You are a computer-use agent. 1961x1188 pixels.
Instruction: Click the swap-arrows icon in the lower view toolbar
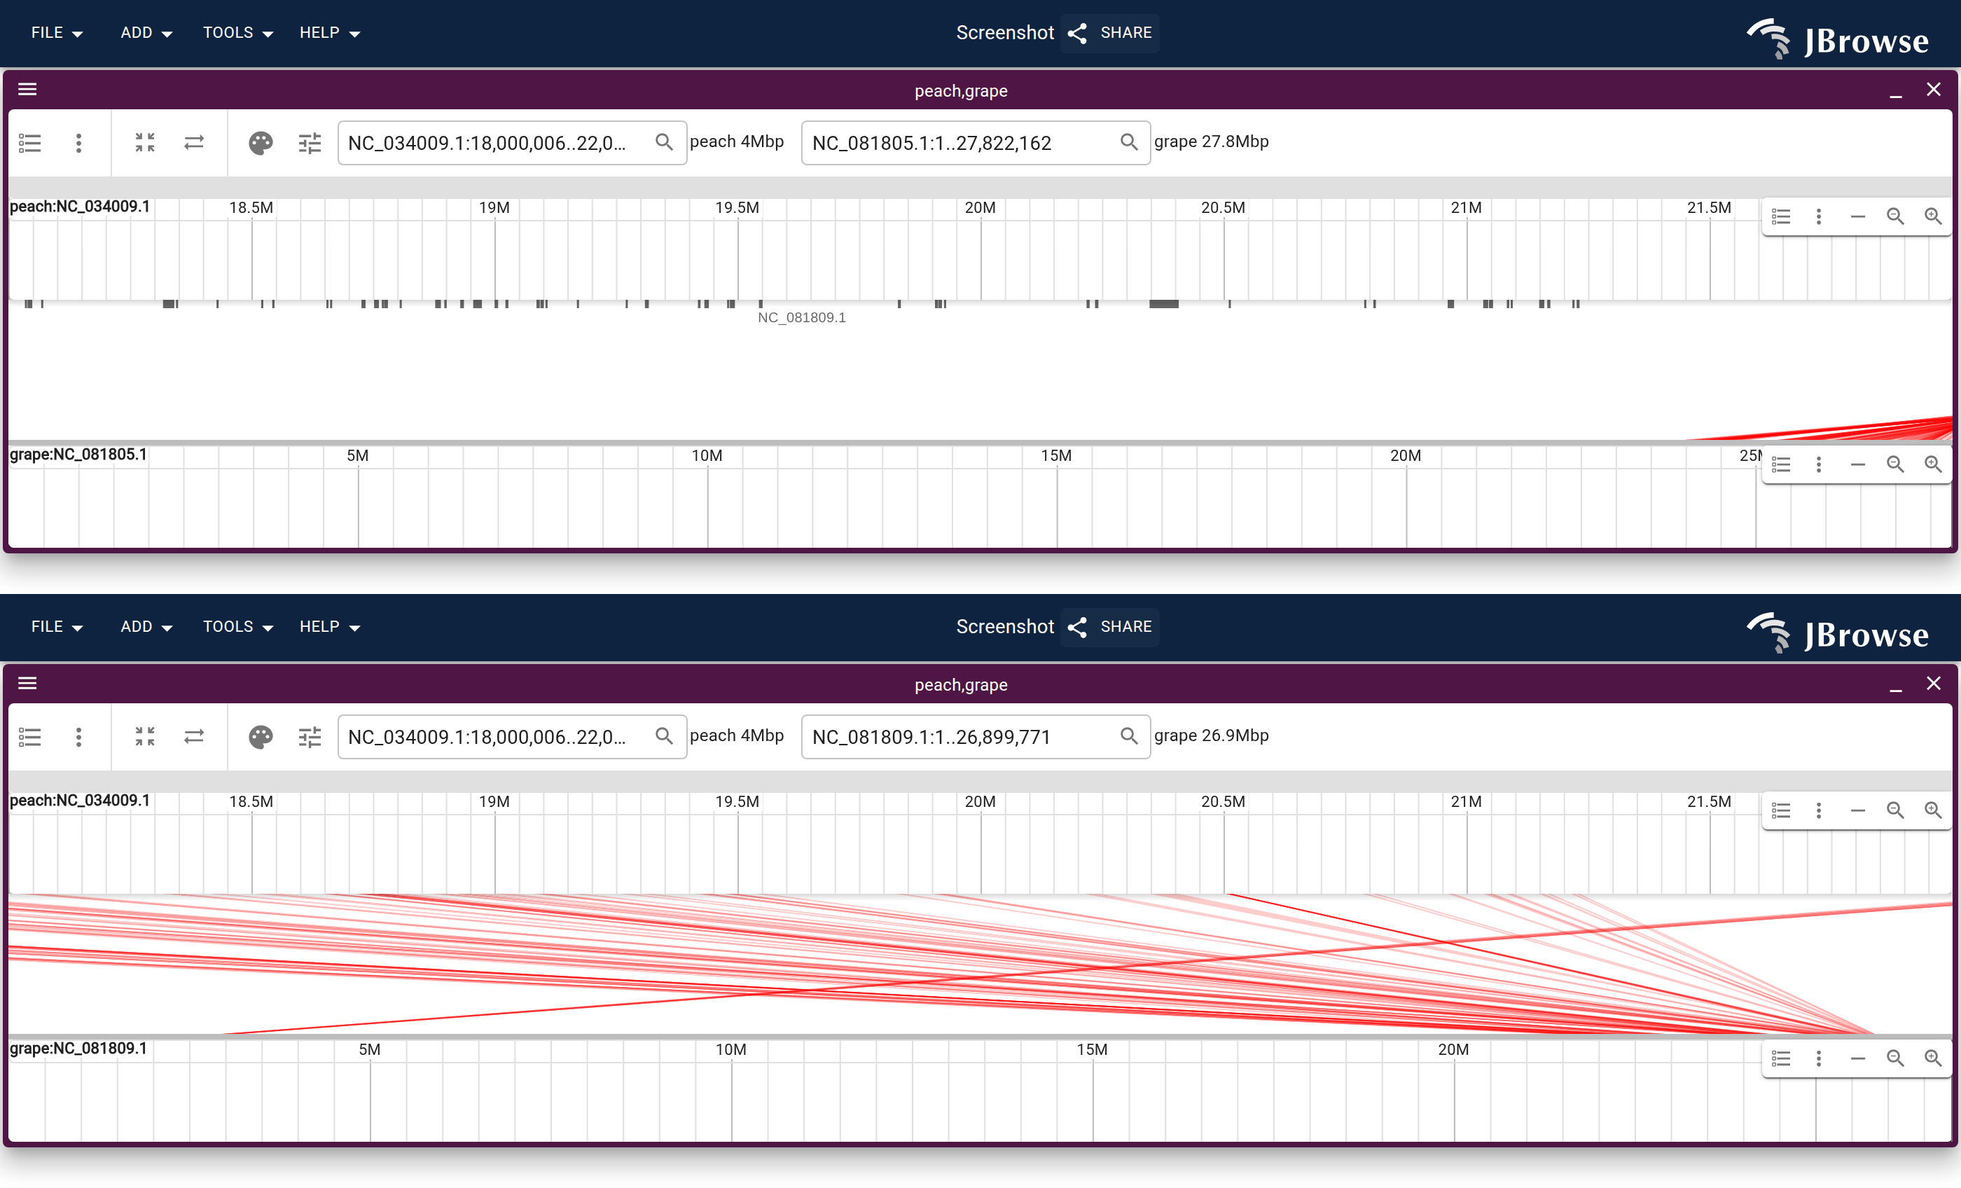[194, 736]
